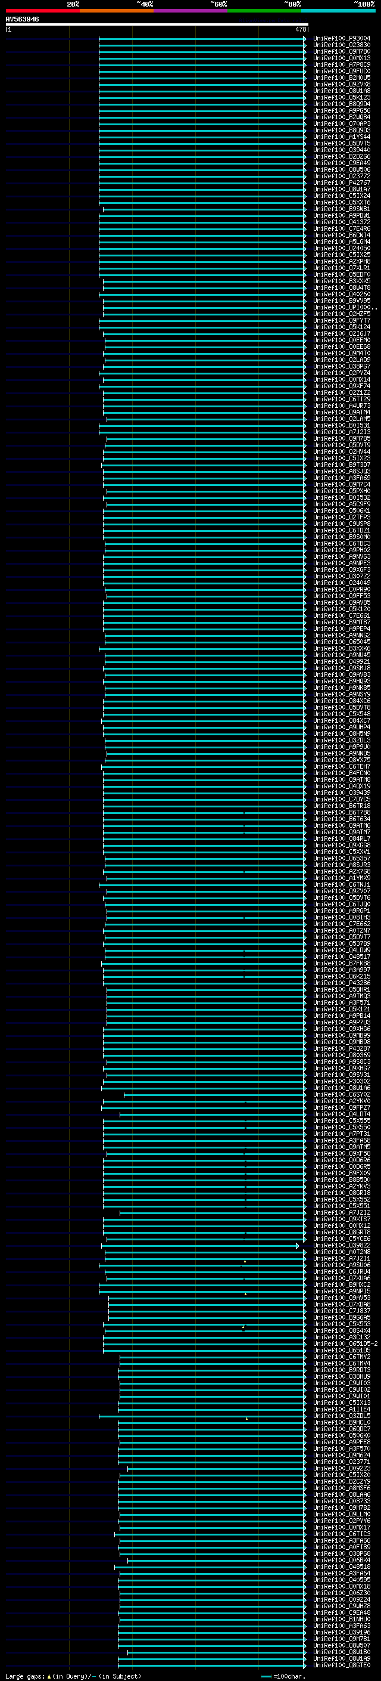This screenshot has width=381, height=1681.
Task: Select hit label UniRef100_Q9ATM6
Action: tap(342, 825)
